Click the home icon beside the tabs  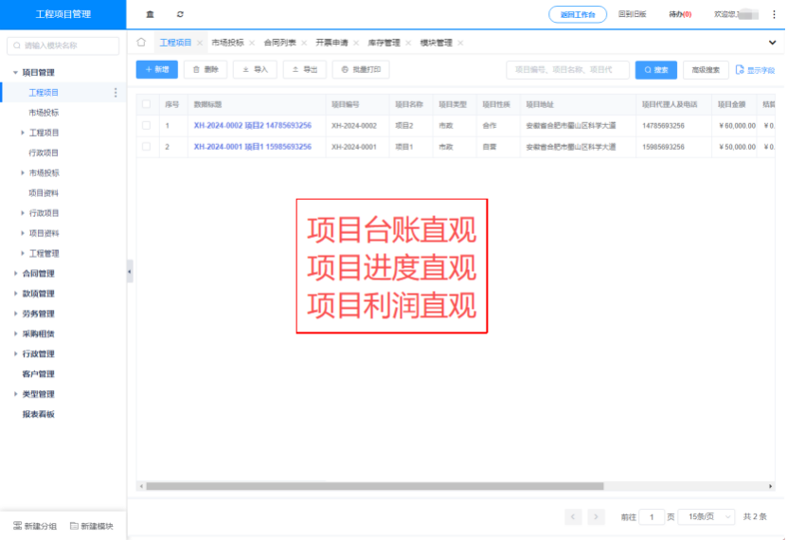point(141,43)
